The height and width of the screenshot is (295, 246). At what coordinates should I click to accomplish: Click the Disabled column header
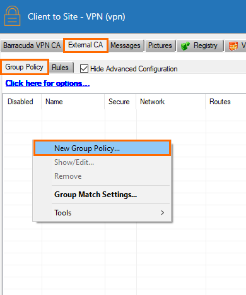pyautogui.click(x=22, y=102)
